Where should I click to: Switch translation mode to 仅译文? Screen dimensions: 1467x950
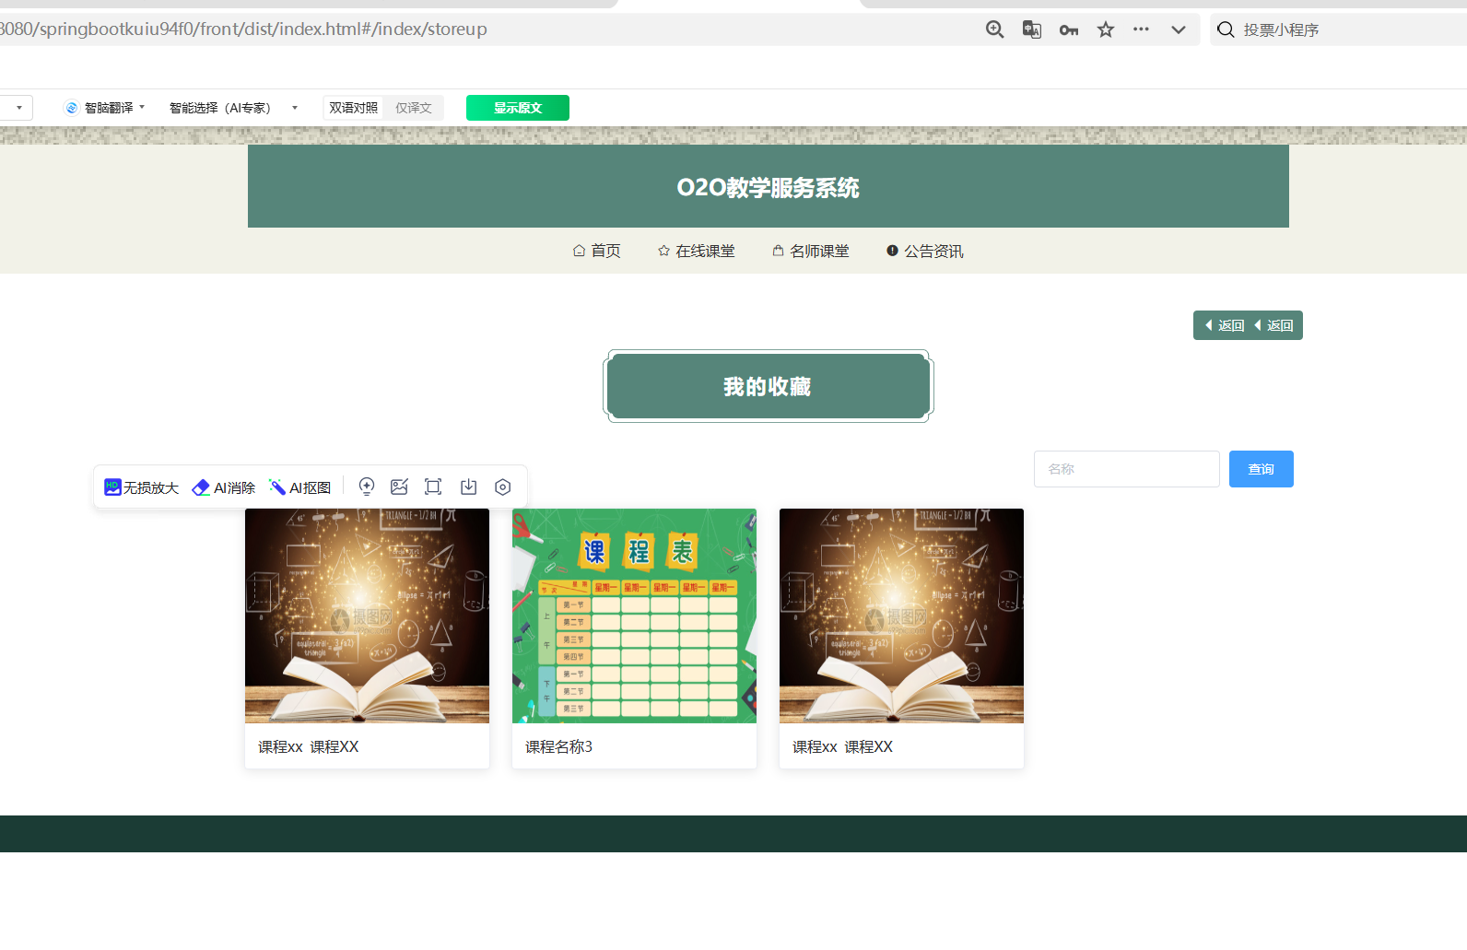[414, 108]
